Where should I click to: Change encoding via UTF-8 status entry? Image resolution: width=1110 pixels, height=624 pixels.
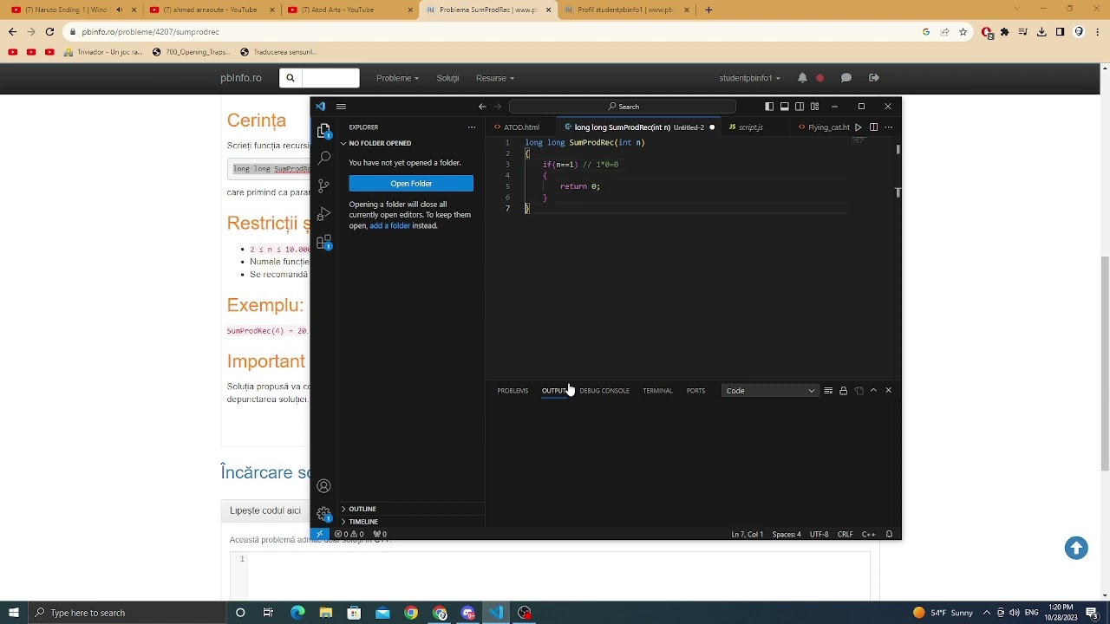click(819, 534)
